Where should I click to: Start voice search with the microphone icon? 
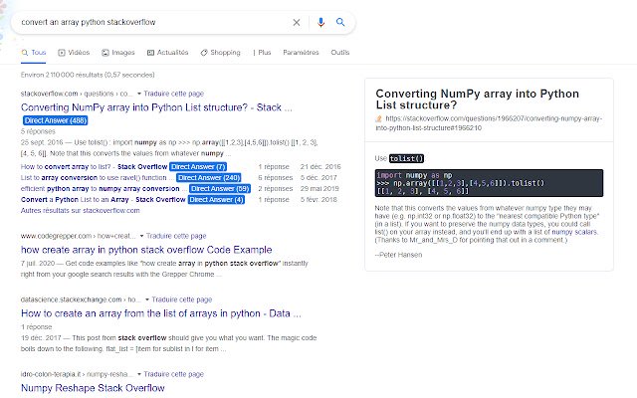(x=320, y=22)
